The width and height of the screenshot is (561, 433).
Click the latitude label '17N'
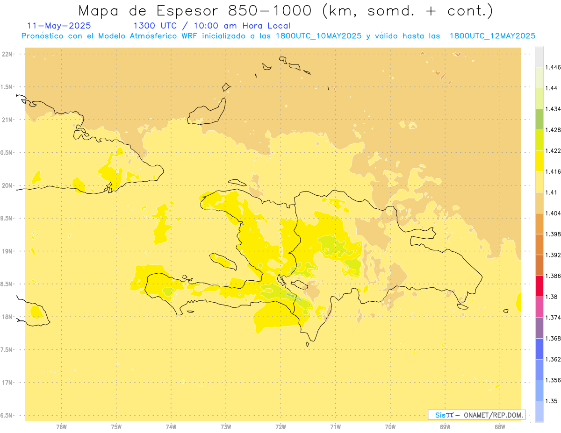pos(7,383)
